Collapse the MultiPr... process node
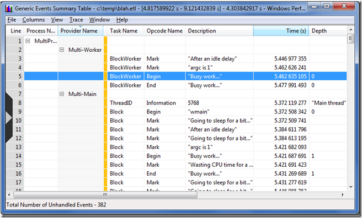The width and height of the screenshot is (362, 218). [x=28, y=41]
